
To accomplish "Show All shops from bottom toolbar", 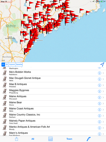I will tap(33, 139).
